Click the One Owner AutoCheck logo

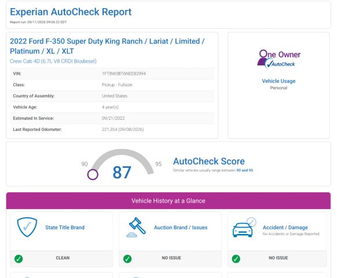click(279, 59)
